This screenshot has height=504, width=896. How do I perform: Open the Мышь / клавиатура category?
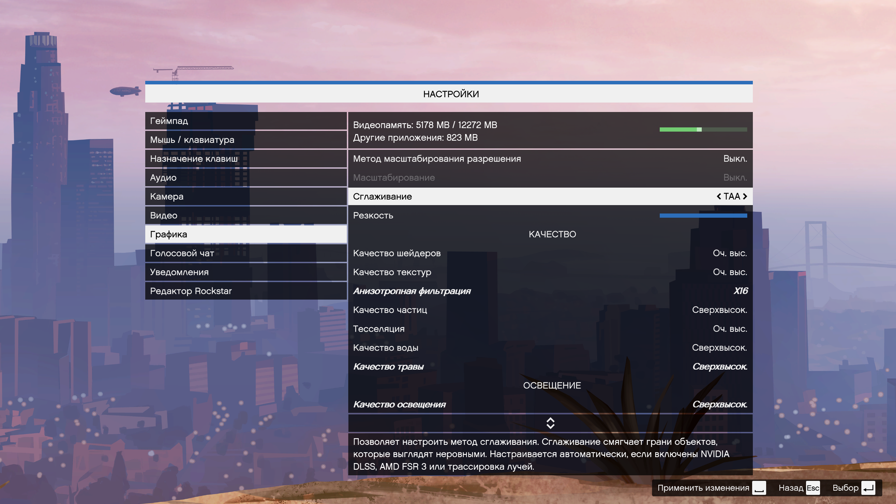point(246,140)
